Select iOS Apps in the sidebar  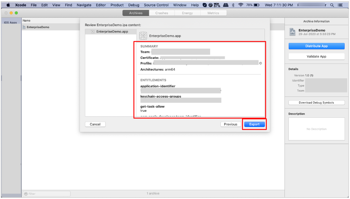point(10,22)
